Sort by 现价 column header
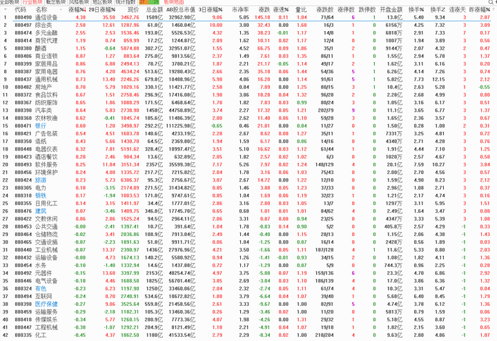 pyautogui.click(x=133, y=10)
